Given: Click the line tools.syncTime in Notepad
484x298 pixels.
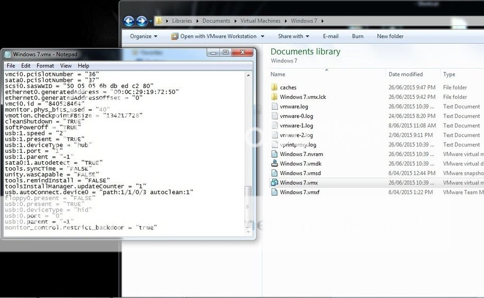Looking at the screenshot, I should (x=48, y=168).
